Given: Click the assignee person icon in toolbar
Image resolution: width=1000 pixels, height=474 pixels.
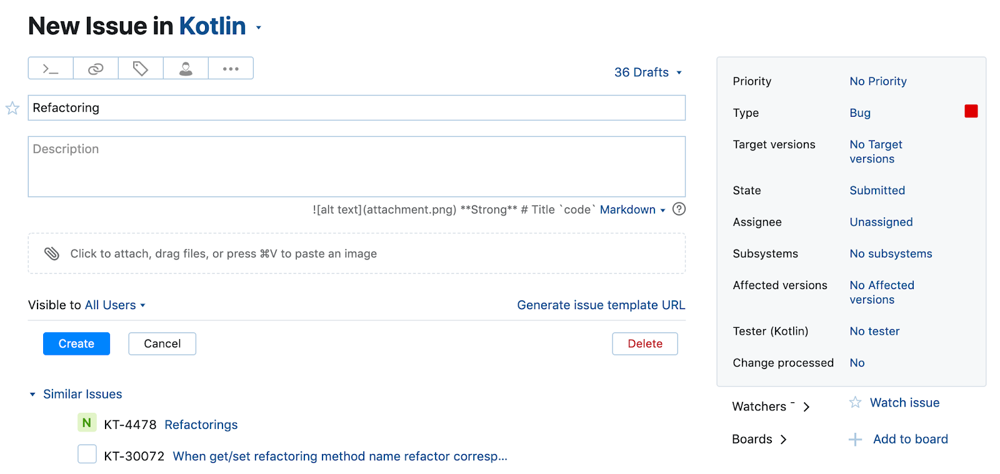Looking at the screenshot, I should click(x=186, y=69).
